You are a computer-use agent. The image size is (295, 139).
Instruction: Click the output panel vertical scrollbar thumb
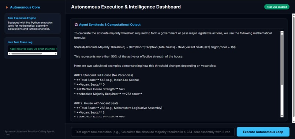tap(282, 59)
